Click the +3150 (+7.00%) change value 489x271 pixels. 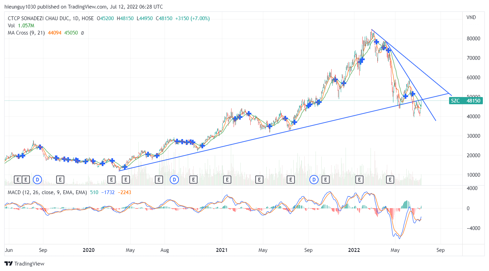pyautogui.click(x=192, y=18)
